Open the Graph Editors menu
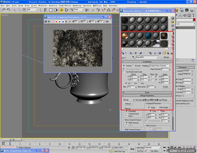The width and height of the screenshot is (197, 153). [x=65, y=6]
